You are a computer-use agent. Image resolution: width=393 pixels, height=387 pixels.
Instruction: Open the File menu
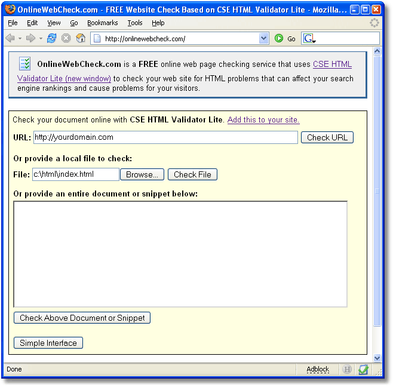[13, 23]
